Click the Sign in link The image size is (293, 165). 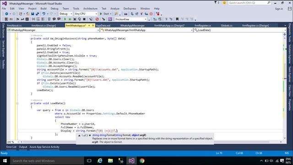(x=279, y=9)
